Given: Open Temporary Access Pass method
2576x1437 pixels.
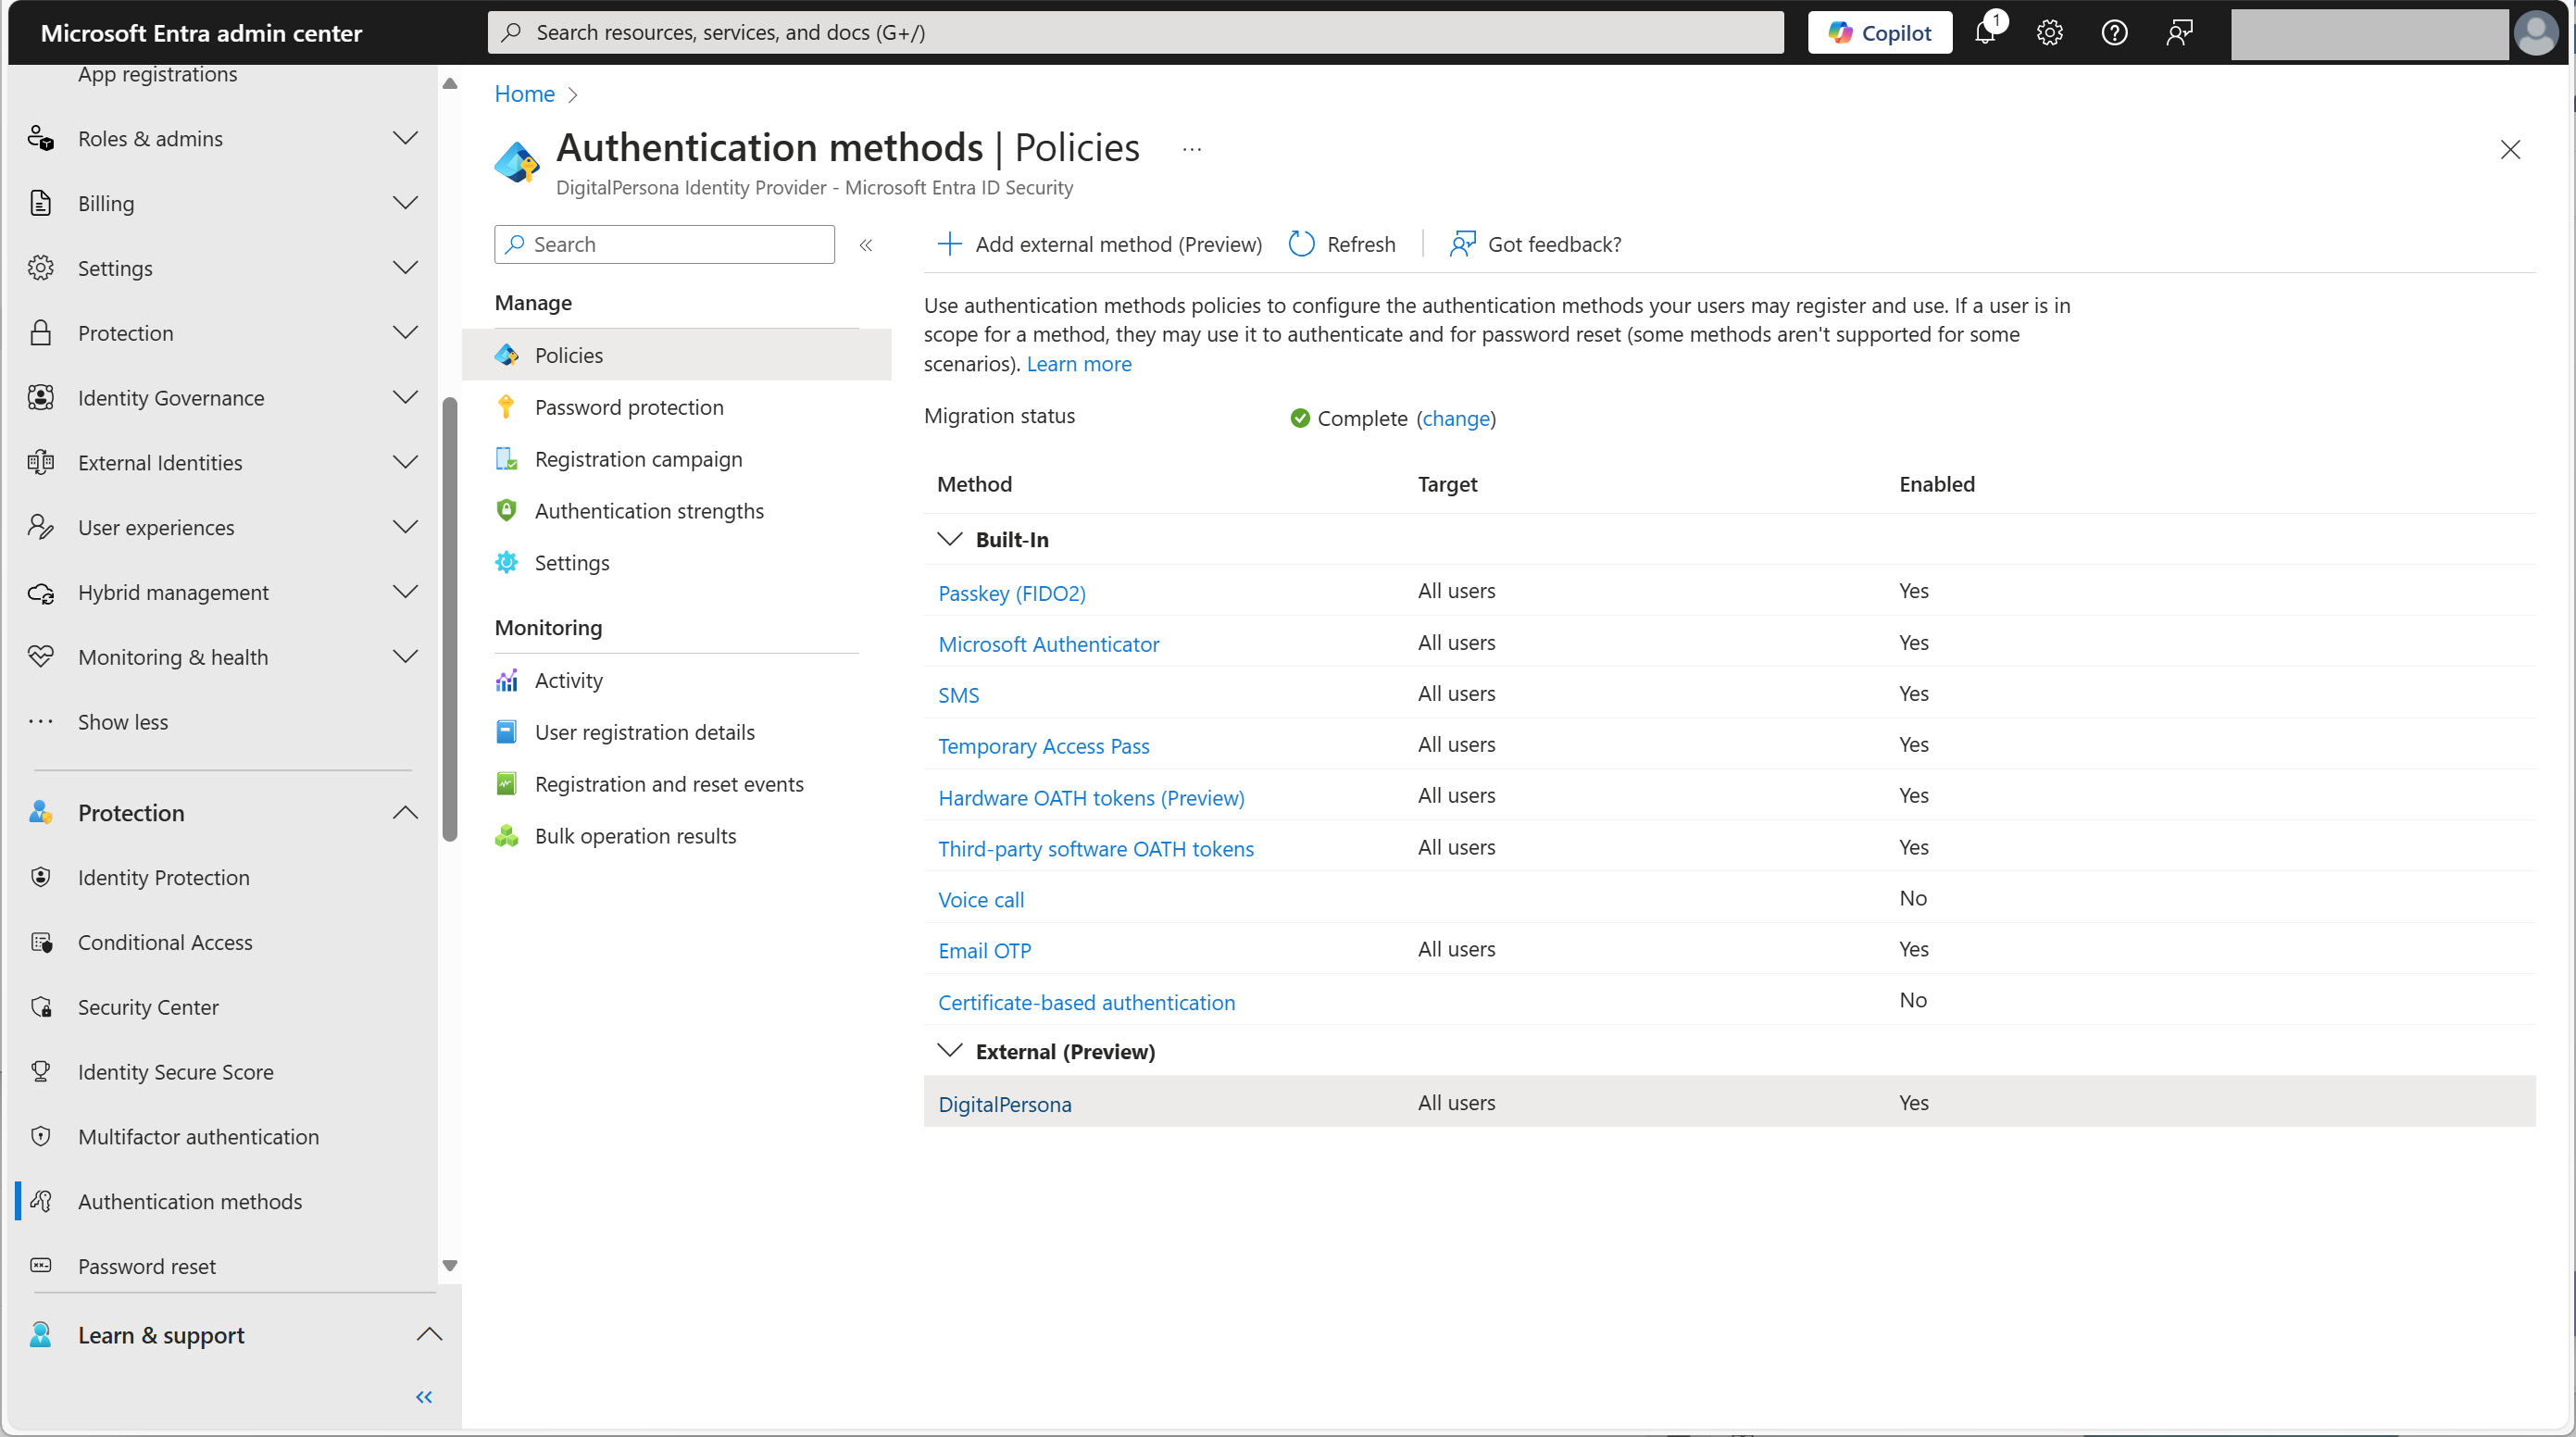Looking at the screenshot, I should point(1043,746).
